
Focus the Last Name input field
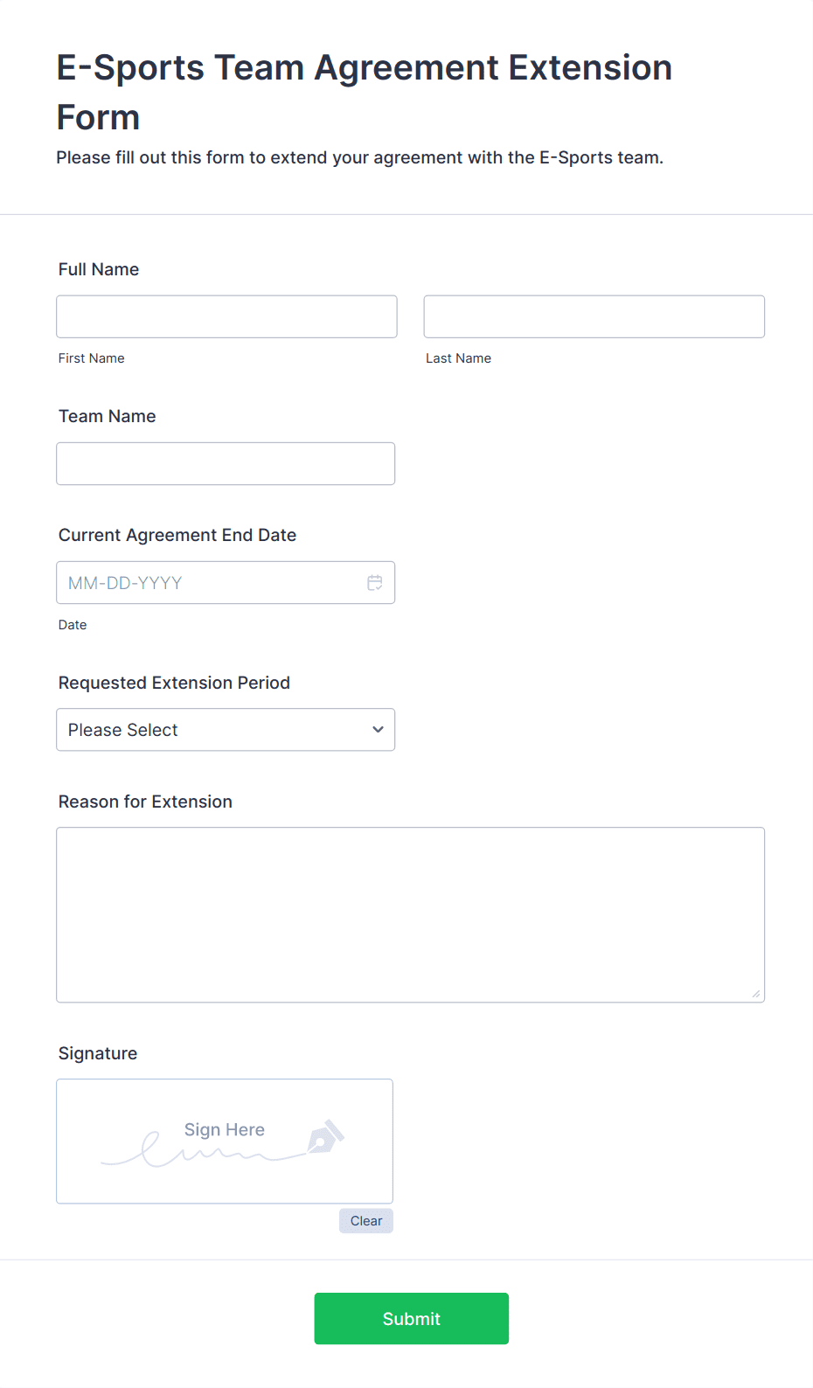tap(594, 316)
